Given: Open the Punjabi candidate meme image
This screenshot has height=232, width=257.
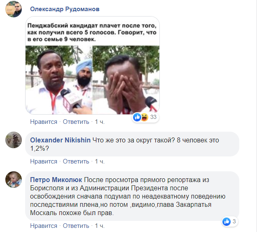Looking at the screenshot, I should pos(92,65).
